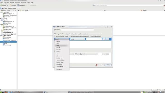Screen dimensions: 165x93
Task: Open the Ansicht menu
Action: click(x=12, y=3)
